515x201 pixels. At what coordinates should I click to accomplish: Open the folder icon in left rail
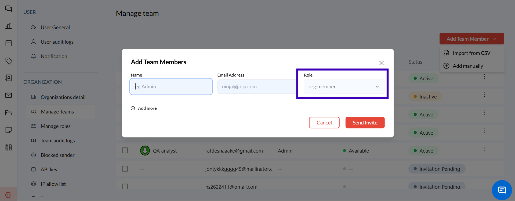point(9,113)
